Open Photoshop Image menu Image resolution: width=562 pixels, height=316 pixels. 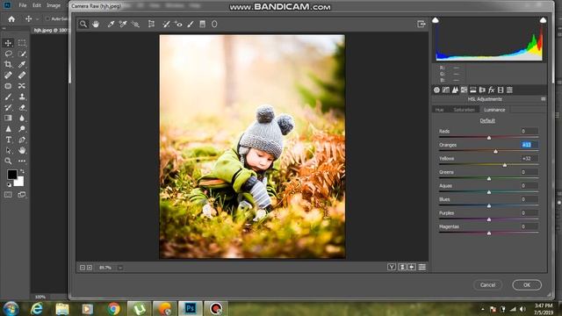[54, 5]
